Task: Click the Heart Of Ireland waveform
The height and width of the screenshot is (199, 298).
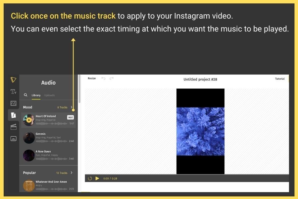Action: click(51, 124)
